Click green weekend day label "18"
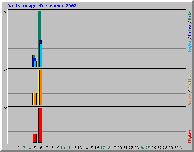Image resolution: width=194 pixels, height=152 pixels. 108,148
